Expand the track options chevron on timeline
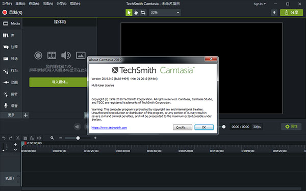306x191 pixels. coord(15,150)
